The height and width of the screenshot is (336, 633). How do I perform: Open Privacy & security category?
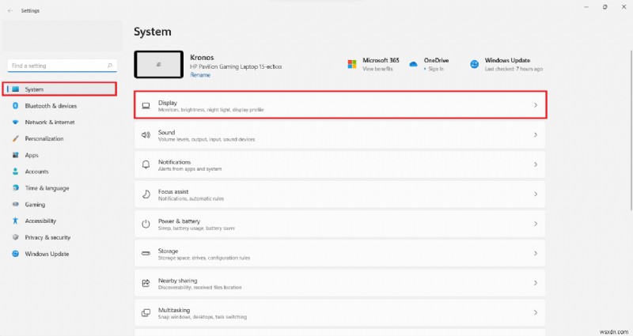pyautogui.click(x=47, y=237)
